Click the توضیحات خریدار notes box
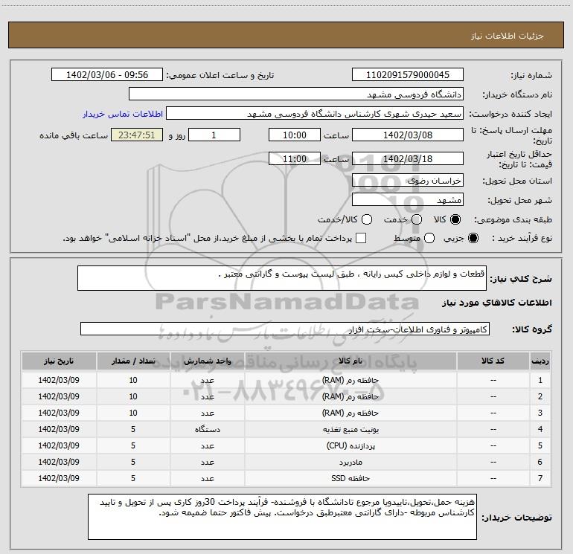This screenshot has height=554, width=573. pyautogui.click(x=282, y=517)
